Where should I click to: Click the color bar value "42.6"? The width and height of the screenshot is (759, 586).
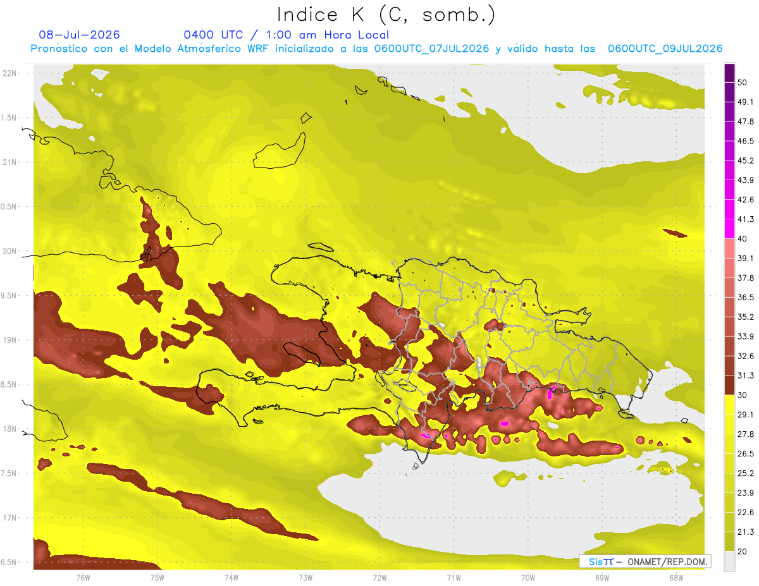[x=746, y=200]
